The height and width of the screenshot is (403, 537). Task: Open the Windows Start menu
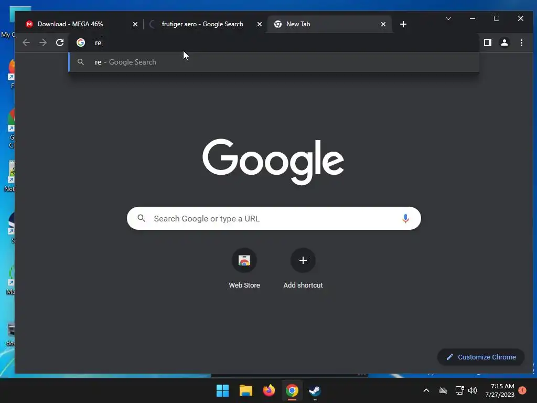(222, 390)
